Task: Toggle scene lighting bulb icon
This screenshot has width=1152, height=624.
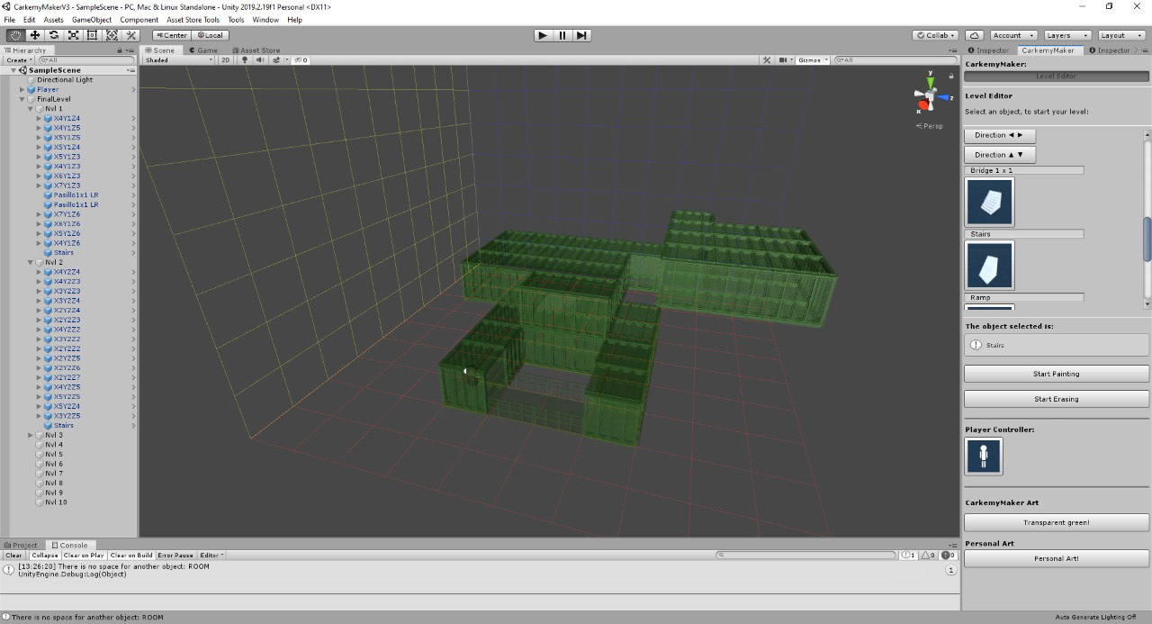Action: tap(245, 60)
